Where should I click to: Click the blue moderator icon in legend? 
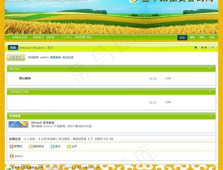point(52,147)
